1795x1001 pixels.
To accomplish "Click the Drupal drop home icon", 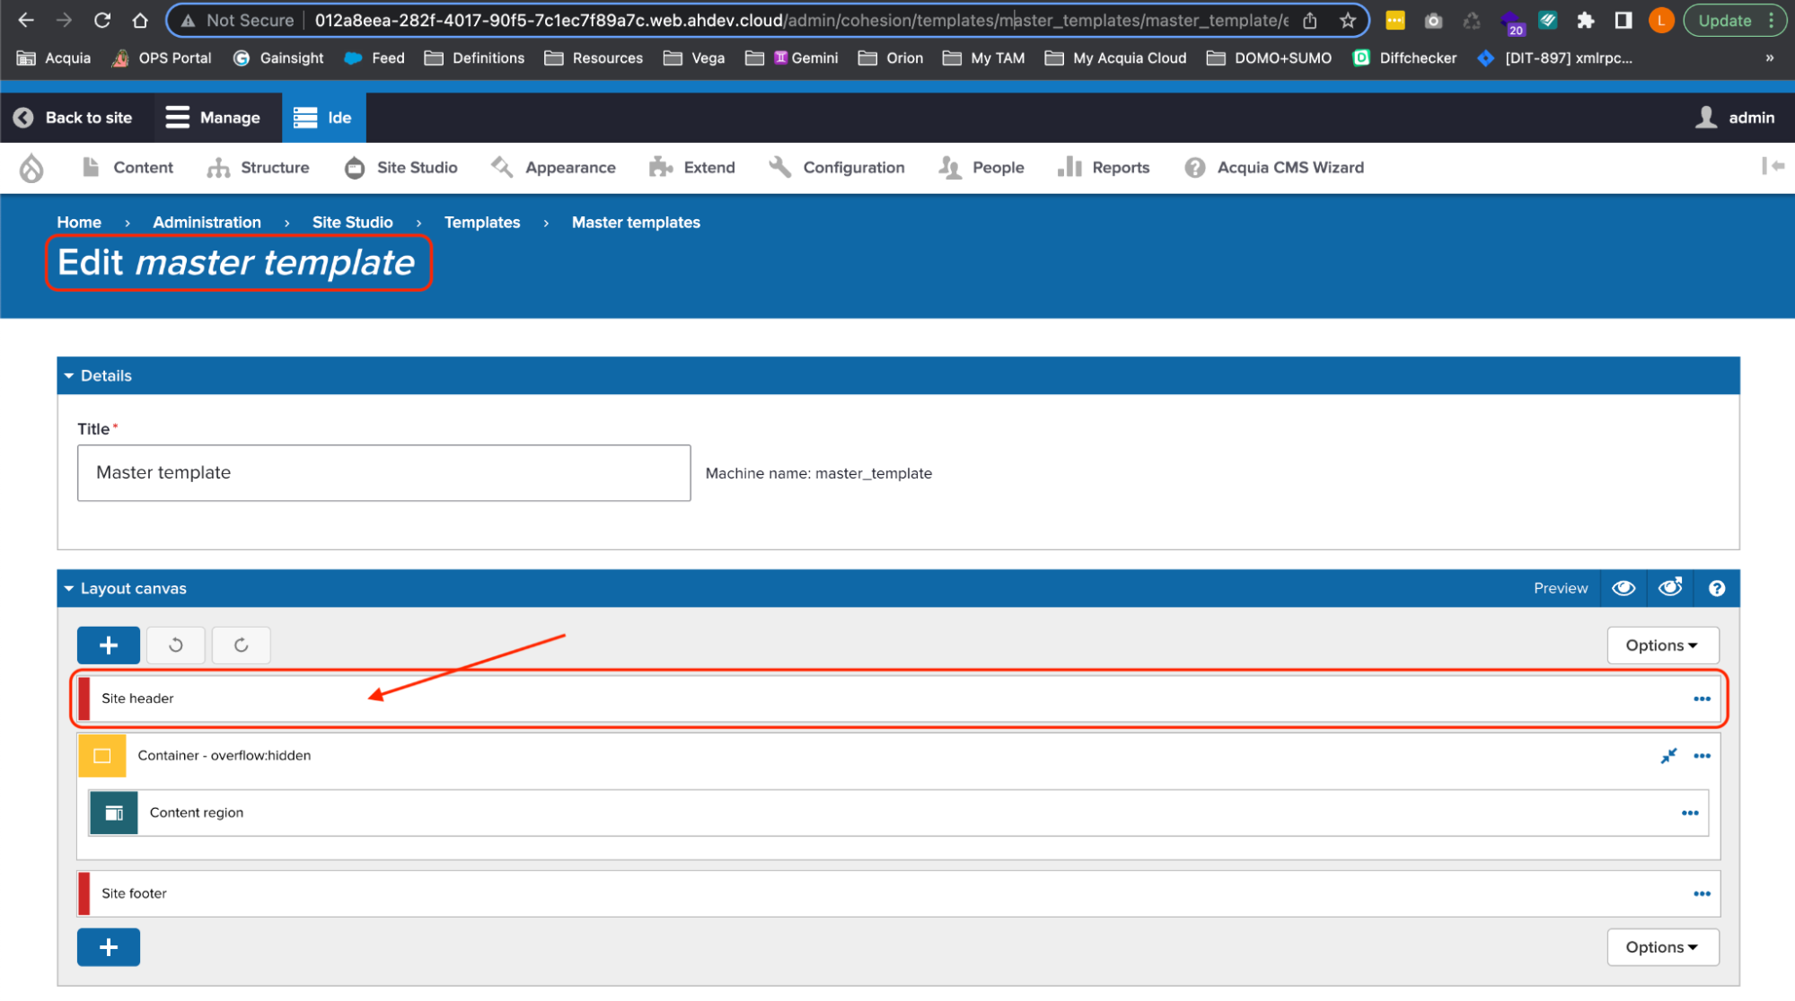I will 31,168.
